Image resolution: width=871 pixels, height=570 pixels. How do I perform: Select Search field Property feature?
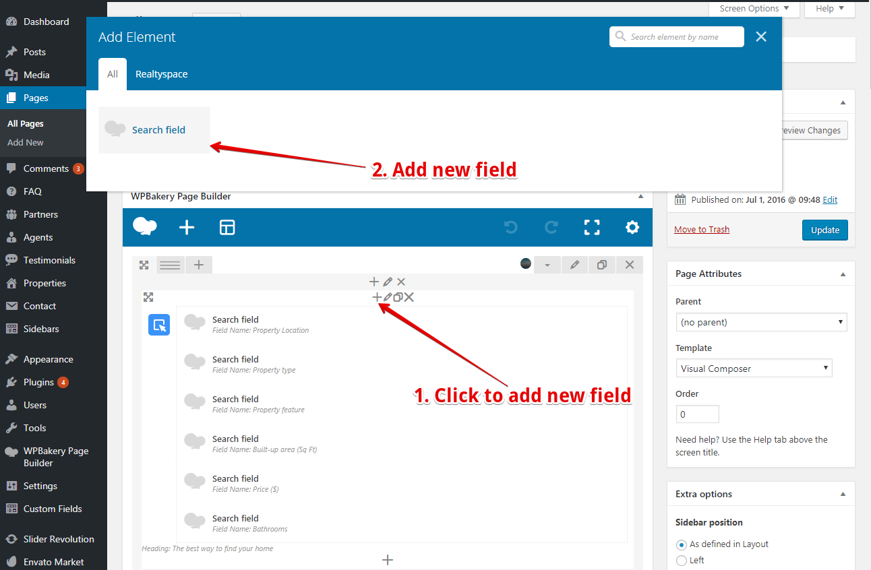401,404
